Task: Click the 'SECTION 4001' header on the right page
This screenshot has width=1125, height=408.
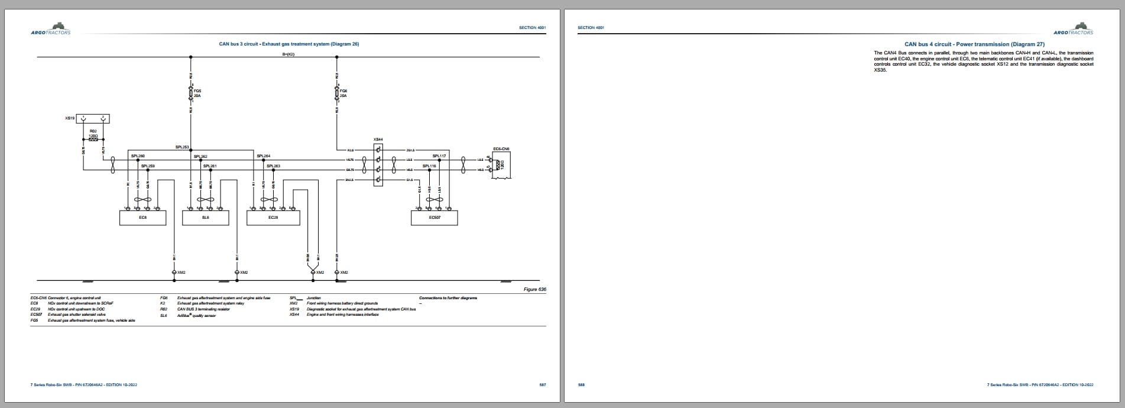Action: click(x=591, y=28)
